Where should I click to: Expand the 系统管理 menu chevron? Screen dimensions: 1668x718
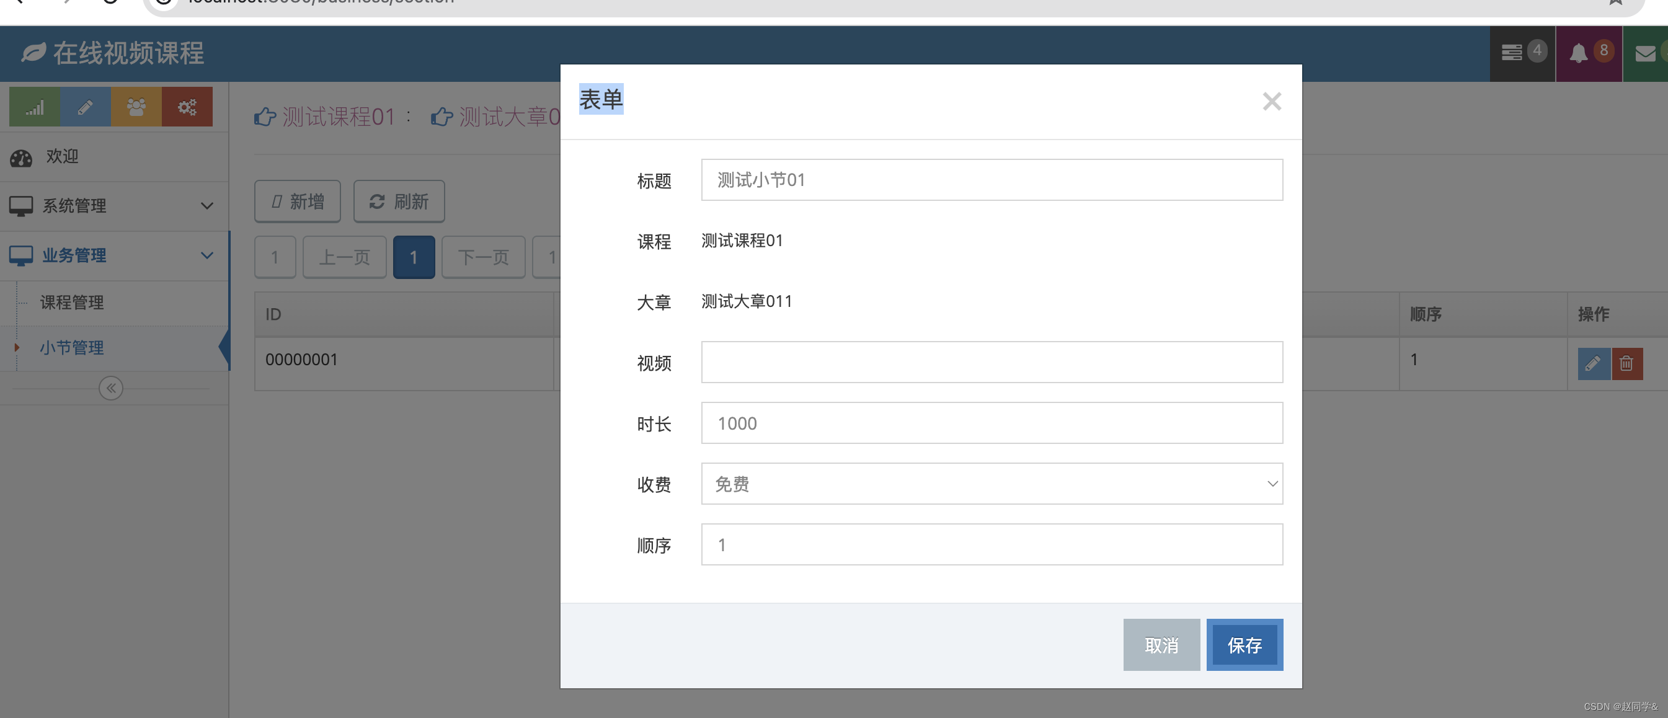206,206
